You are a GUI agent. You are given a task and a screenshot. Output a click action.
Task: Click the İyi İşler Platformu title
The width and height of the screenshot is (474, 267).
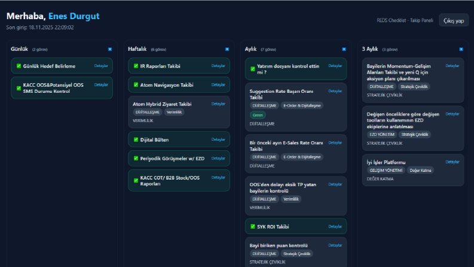[x=386, y=162]
